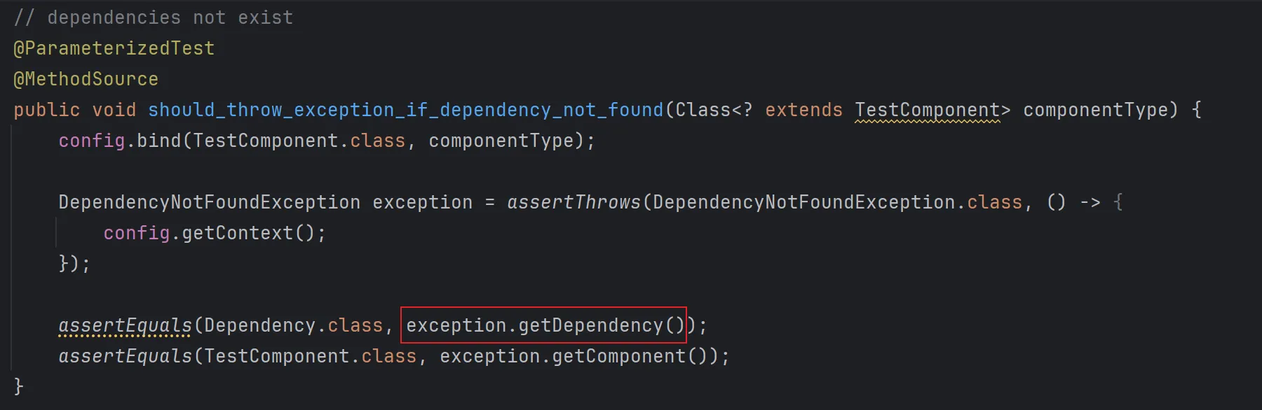Image resolution: width=1262 pixels, height=410 pixels.
Task: Click Dependency.class in first assertEquals
Action: pyautogui.click(x=293, y=325)
